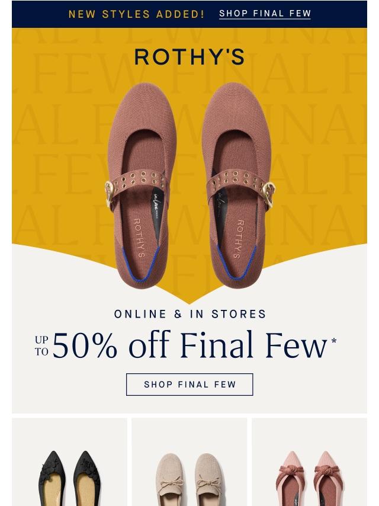Image resolution: width=379 pixels, height=506 pixels.
Task: Click the asterisk after Final Few
Action: click(334, 341)
